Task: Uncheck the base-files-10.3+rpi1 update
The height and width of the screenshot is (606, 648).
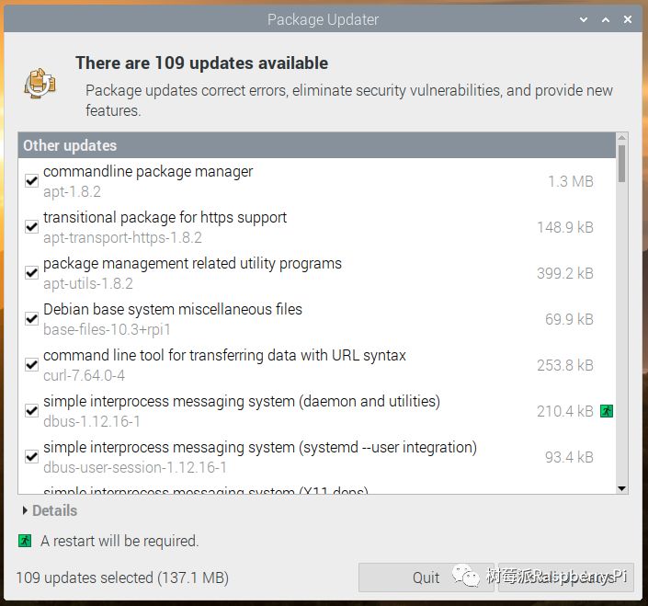Action: [31, 319]
